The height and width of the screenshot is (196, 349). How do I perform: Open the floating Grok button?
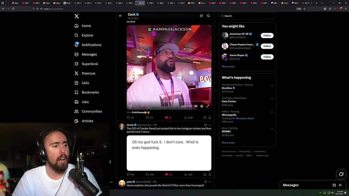[x=341, y=174]
